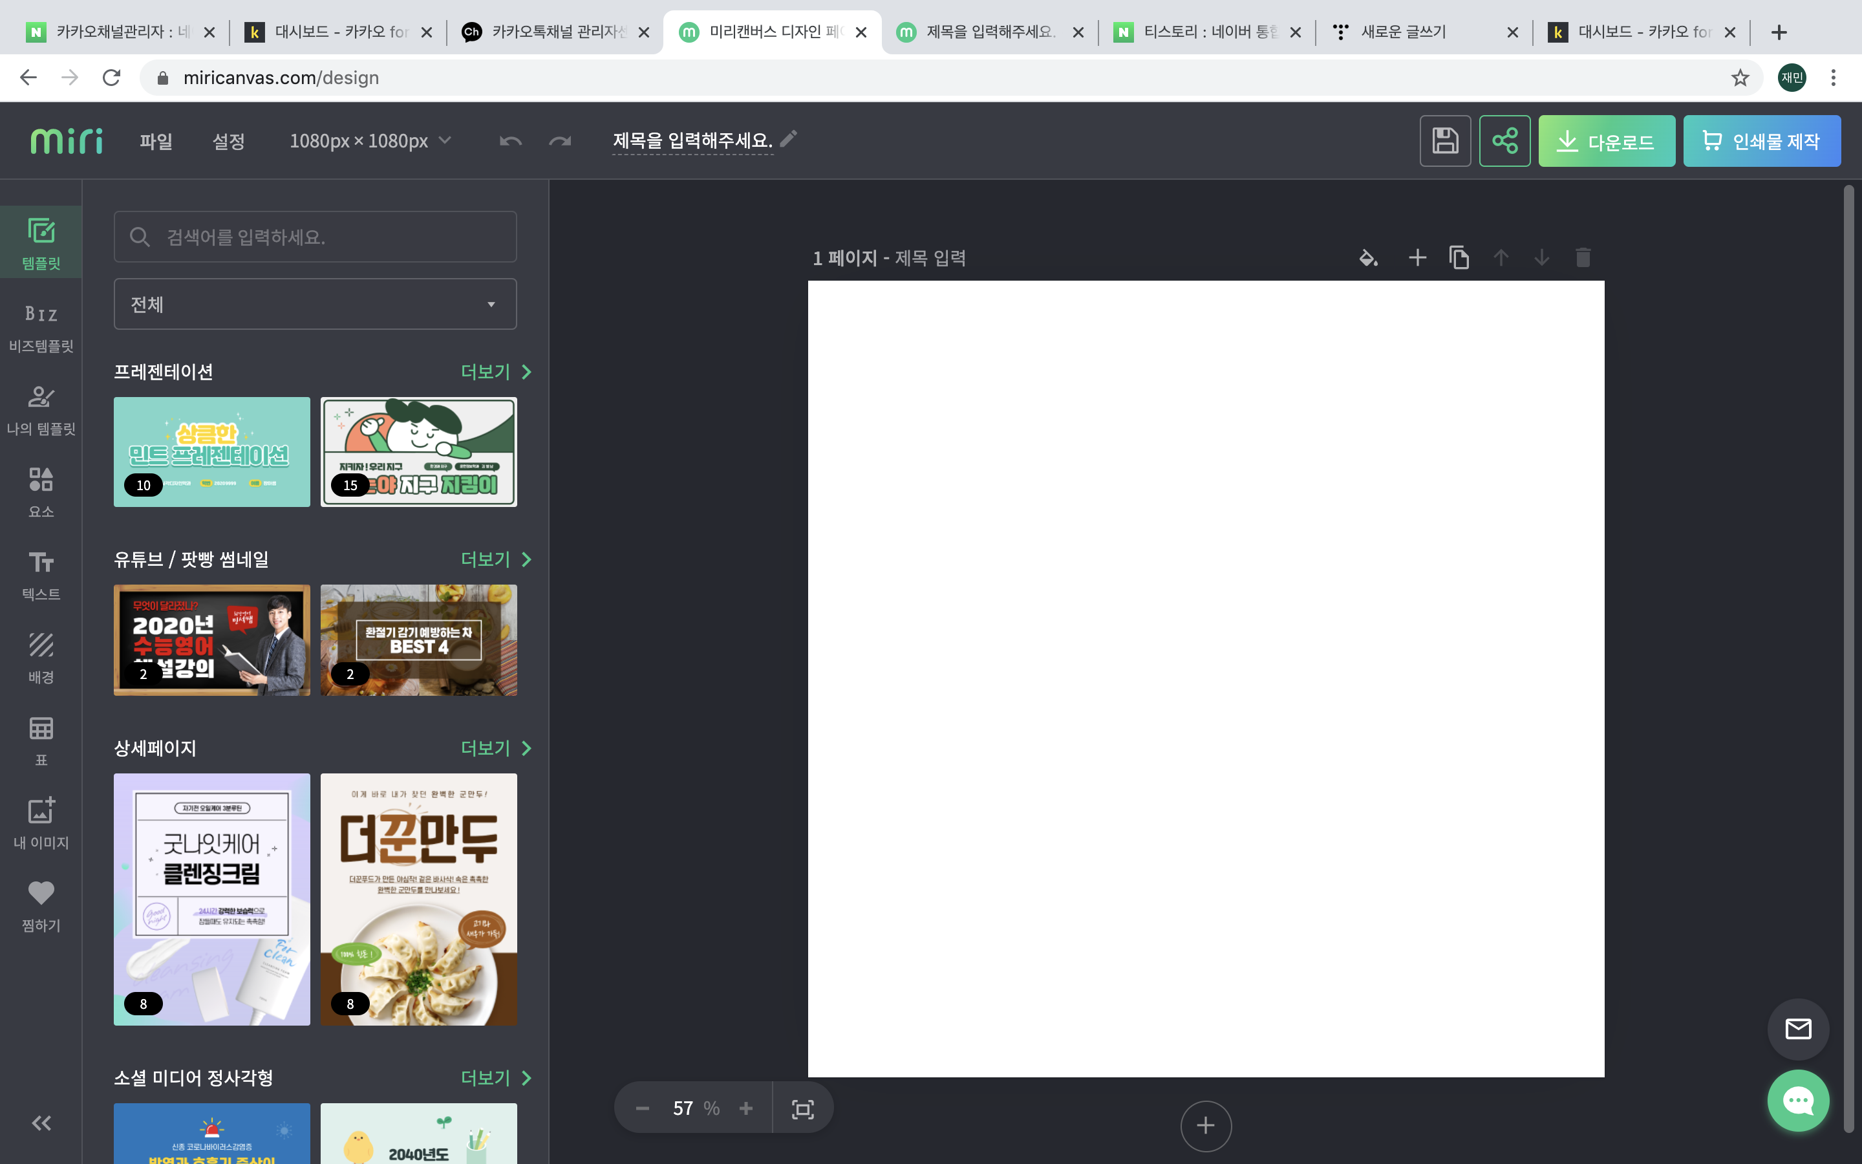The width and height of the screenshot is (1862, 1164).
Task: Click the save floppy disk icon
Action: click(1444, 141)
